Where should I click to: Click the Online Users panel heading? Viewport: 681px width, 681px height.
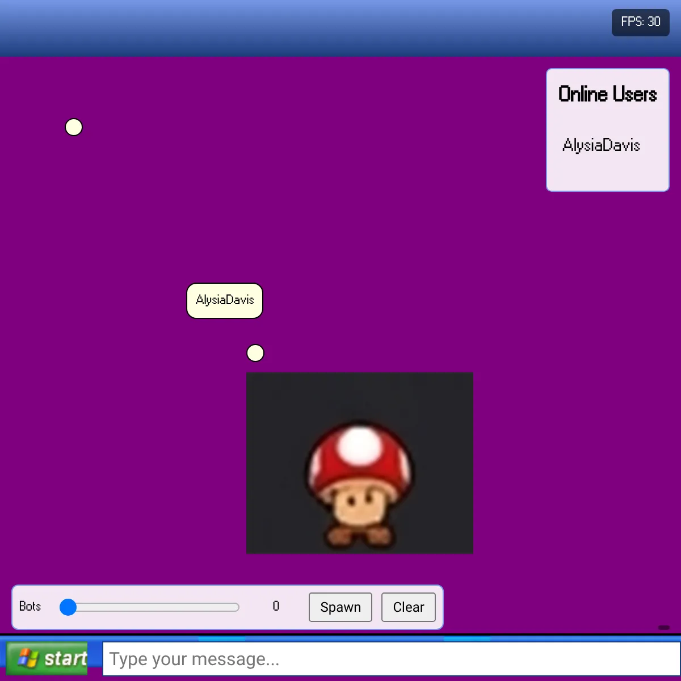click(x=607, y=94)
